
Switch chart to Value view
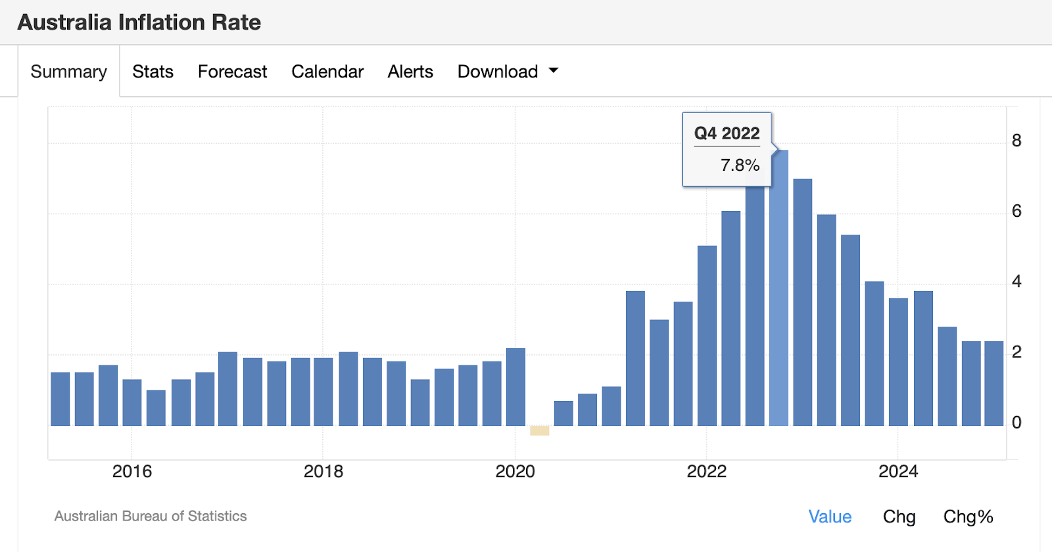(x=830, y=517)
